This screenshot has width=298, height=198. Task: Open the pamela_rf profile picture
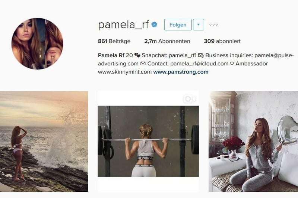click(x=37, y=43)
